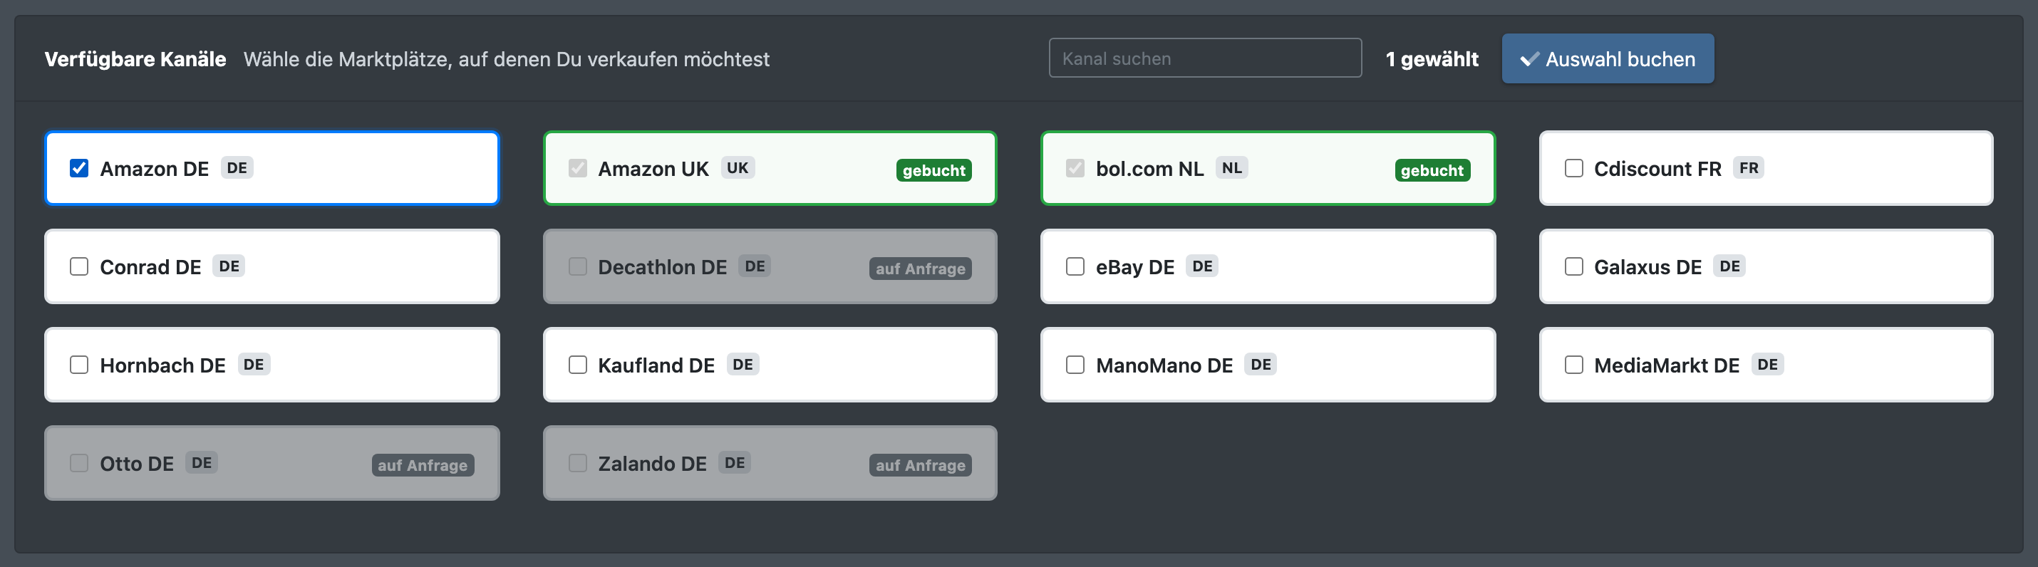
Task: Enable the ManoMano DE checkbox
Action: click(1075, 365)
